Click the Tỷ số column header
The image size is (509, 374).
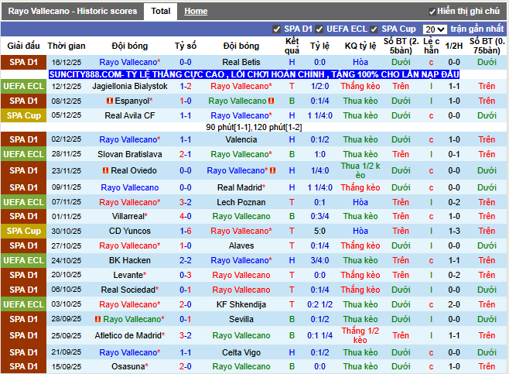186,46
